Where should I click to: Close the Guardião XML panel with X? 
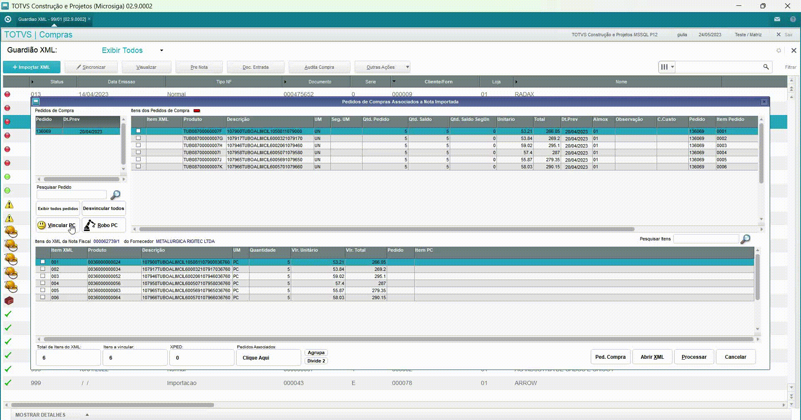click(x=793, y=50)
